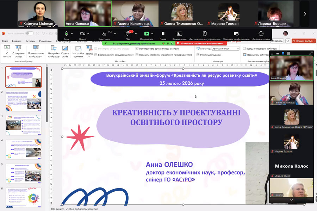
Task: Open the Zoom Chat panel
Action: pyautogui.click(x=128, y=34)
